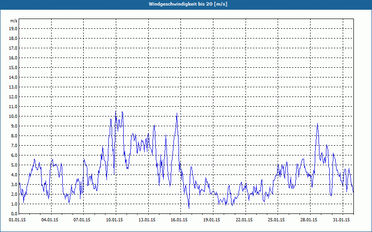Click the 12,0 y-axis label
372x232 pixels.
[13, 97]
